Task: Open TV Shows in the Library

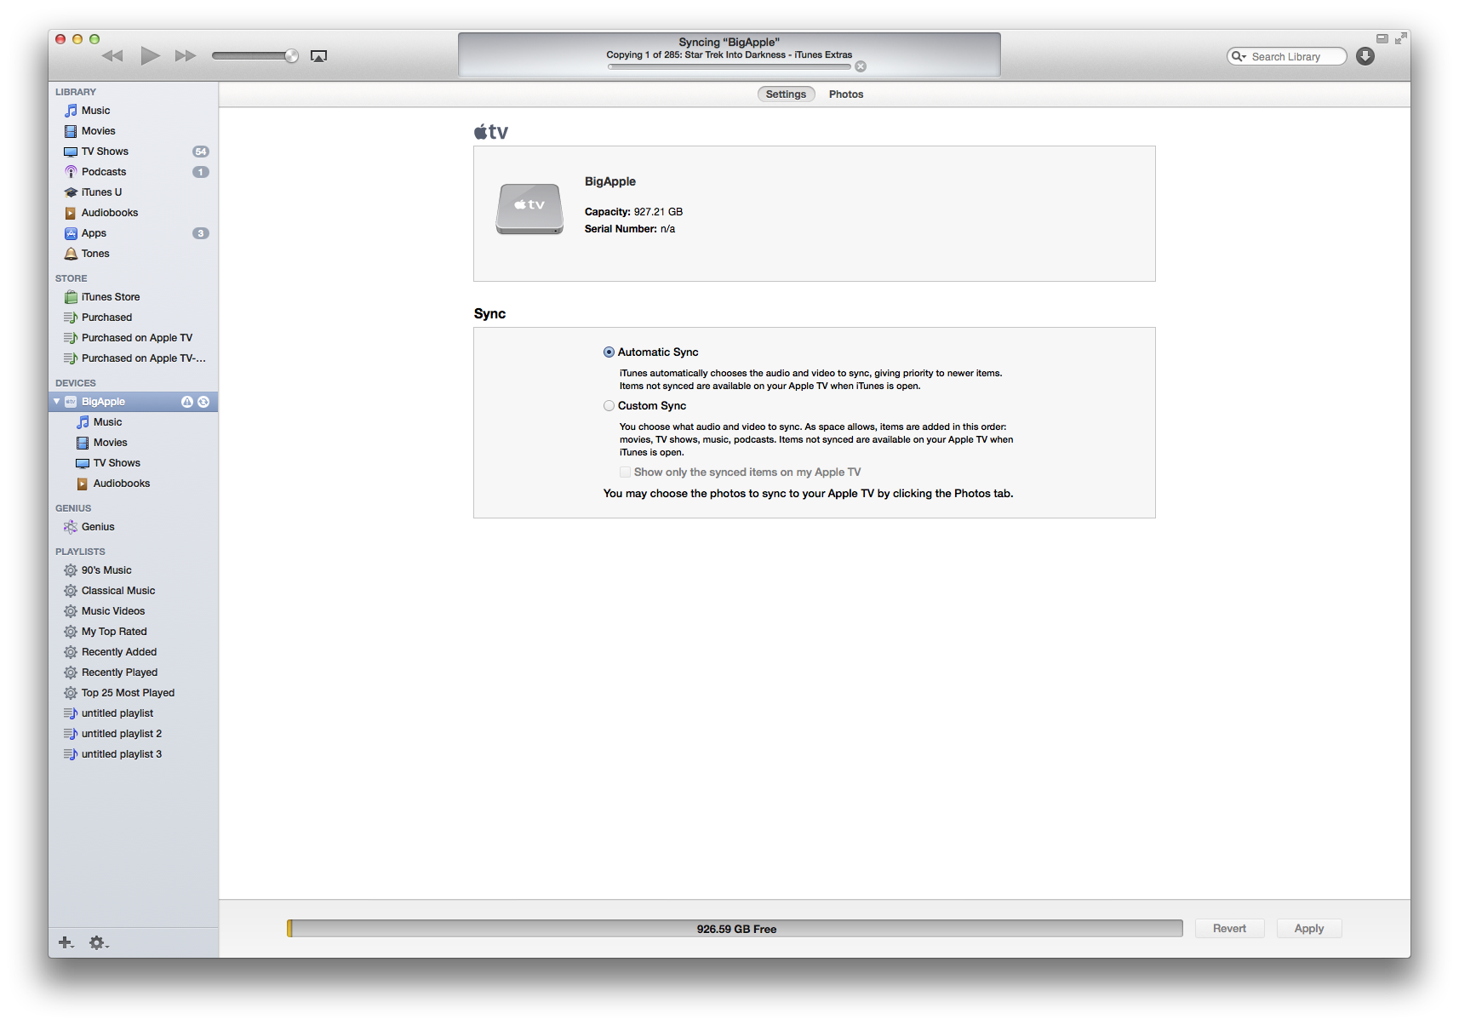Action: pyautogui.click(x=133, y=152)
